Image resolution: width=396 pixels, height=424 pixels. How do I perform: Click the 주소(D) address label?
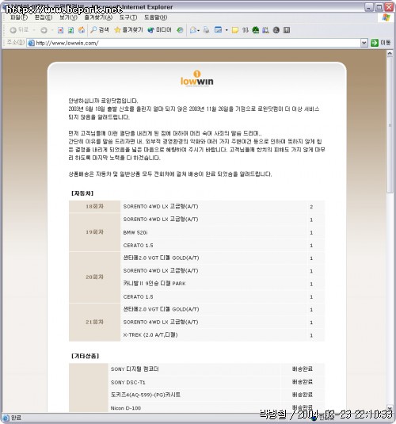pos(15,42)
